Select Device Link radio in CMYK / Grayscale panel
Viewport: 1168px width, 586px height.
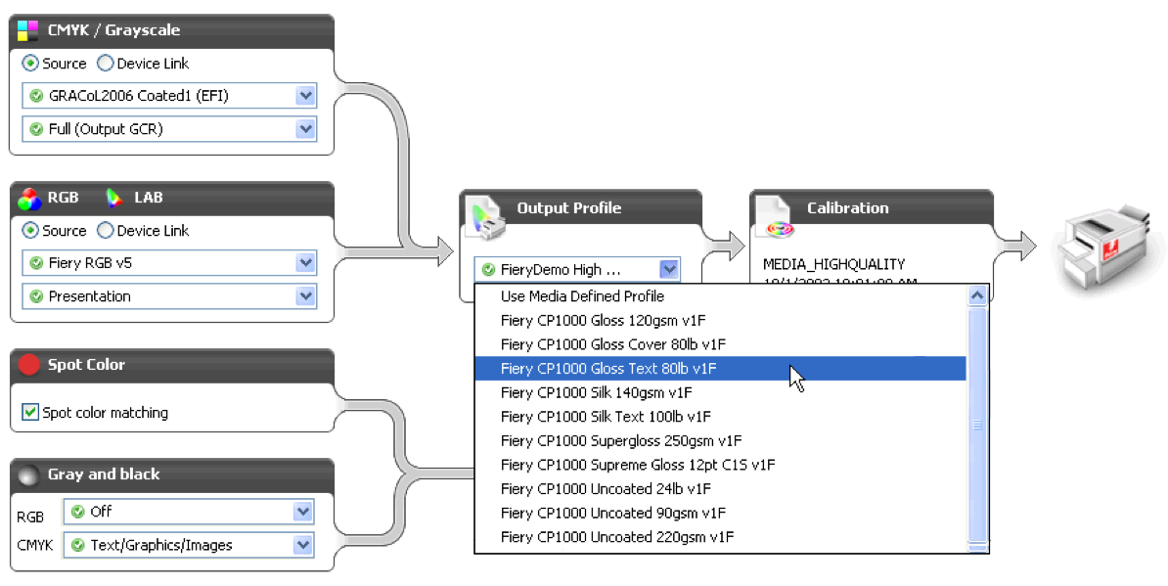pos(105,64)
